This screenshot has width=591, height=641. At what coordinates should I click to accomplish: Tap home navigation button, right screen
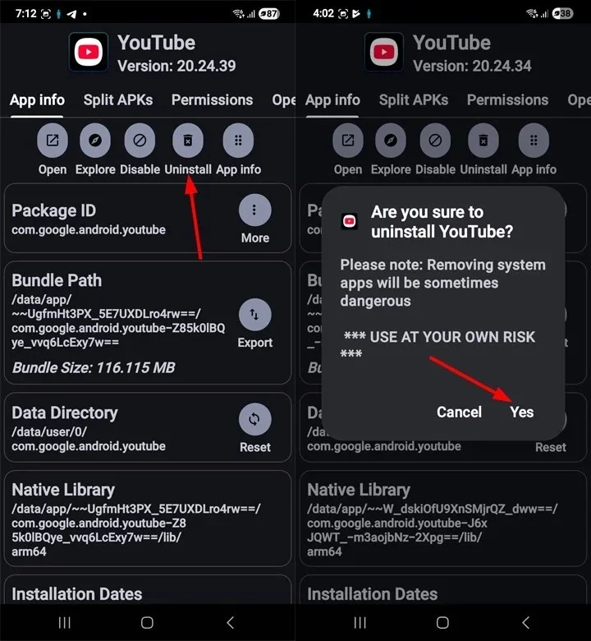[442, 623]
